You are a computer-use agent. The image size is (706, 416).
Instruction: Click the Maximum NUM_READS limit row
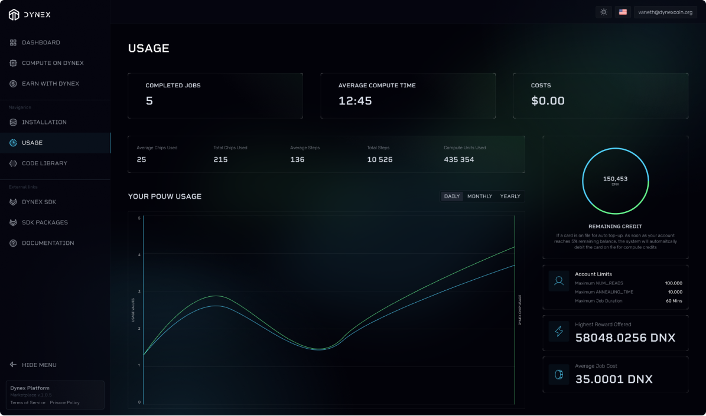pyautogui.click(x=629, y=283)
